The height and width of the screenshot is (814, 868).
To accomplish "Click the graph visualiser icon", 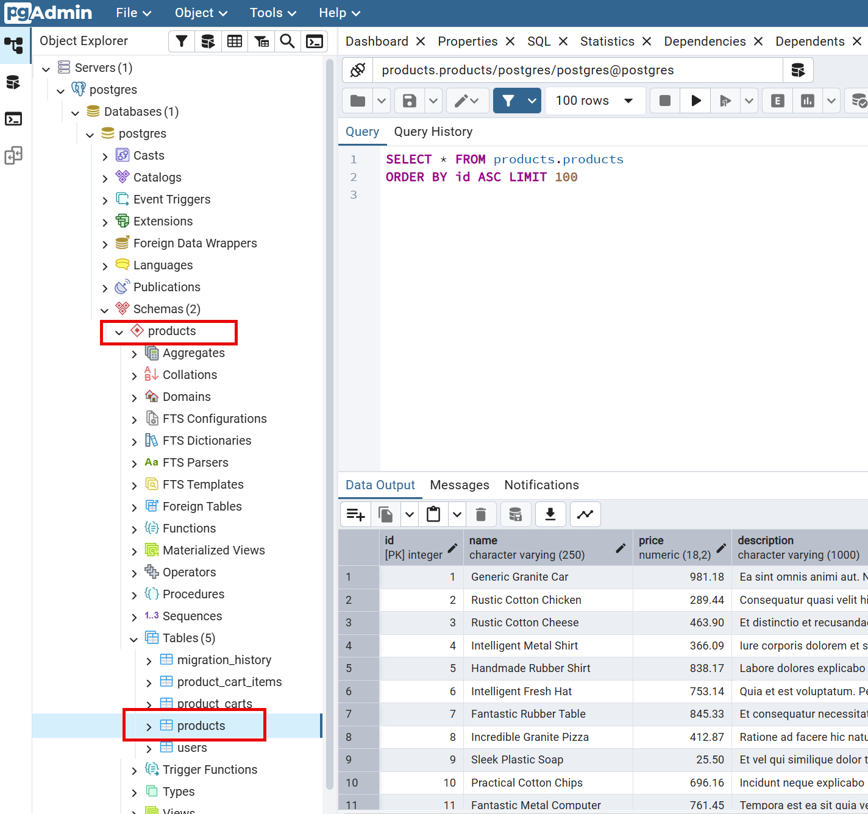I will click(585, 514).
